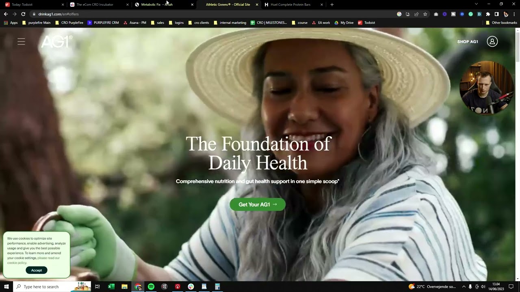Screen dimensions: 520x292
Task: Open the volume control in the tray
Action: point(483,287)
